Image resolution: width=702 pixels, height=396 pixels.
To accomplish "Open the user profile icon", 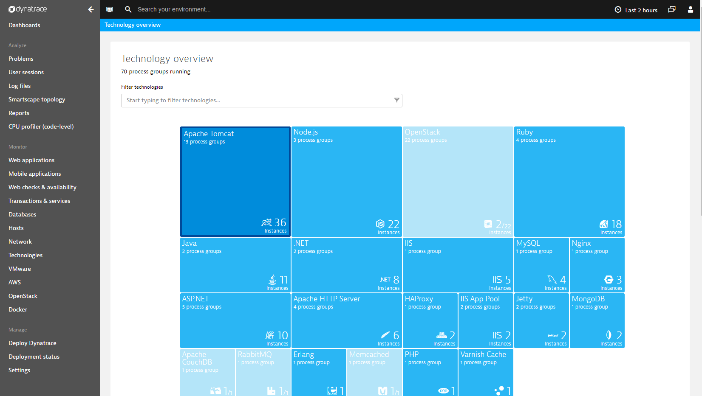I will point(691,9).
